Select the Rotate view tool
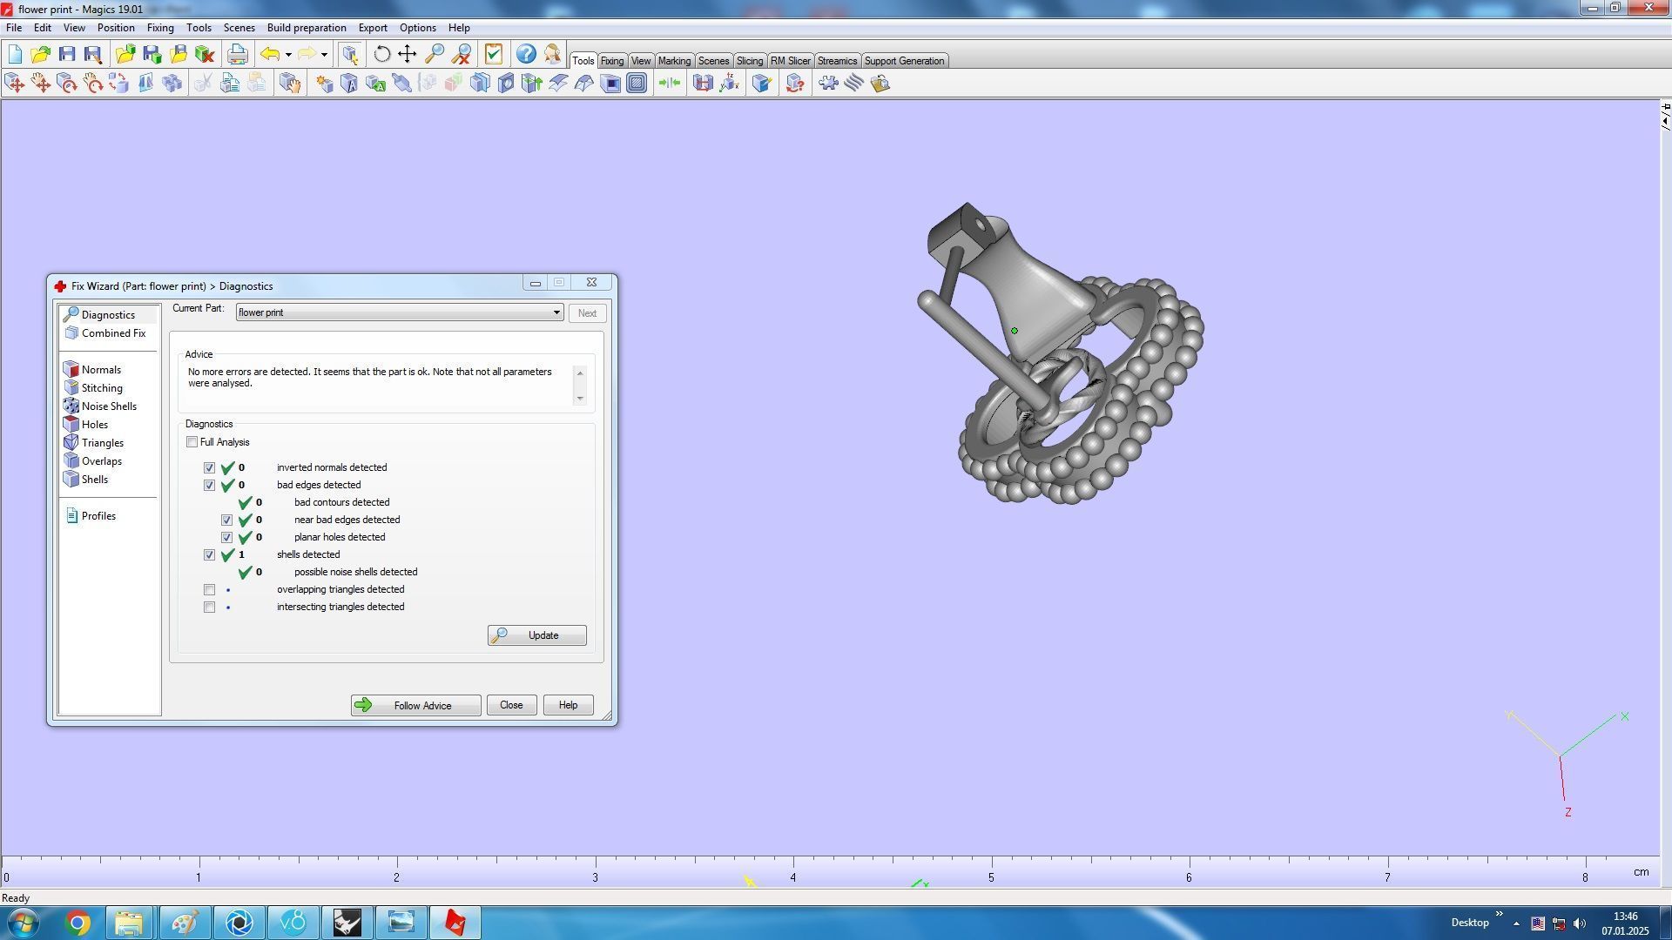The image size is (1672, 940). click(381, 55)
